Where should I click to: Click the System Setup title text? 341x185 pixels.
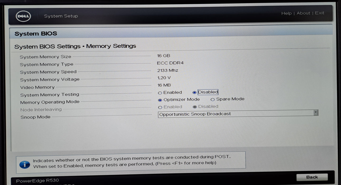point(61,16)
